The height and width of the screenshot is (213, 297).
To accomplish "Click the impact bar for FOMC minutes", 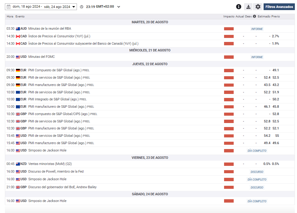I will (x=229, y=57).
